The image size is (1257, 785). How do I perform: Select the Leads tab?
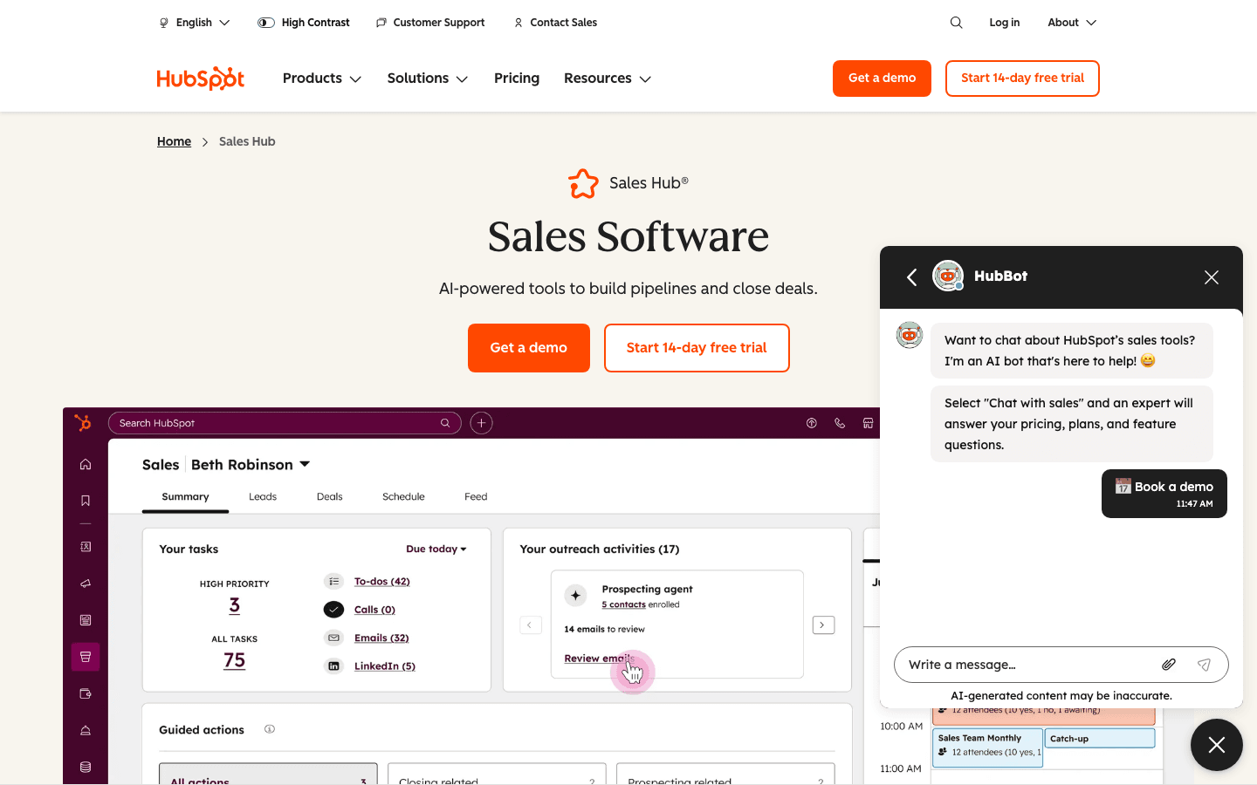point(262,496)
